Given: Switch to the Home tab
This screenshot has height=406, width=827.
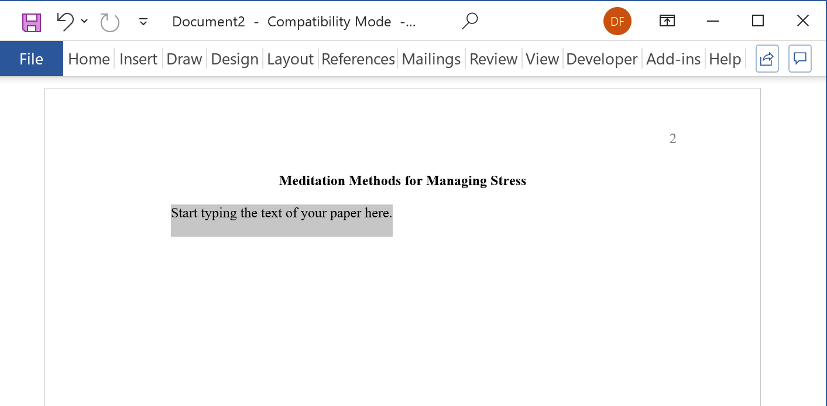Looking at the screenshot, I should coord(89,59).
